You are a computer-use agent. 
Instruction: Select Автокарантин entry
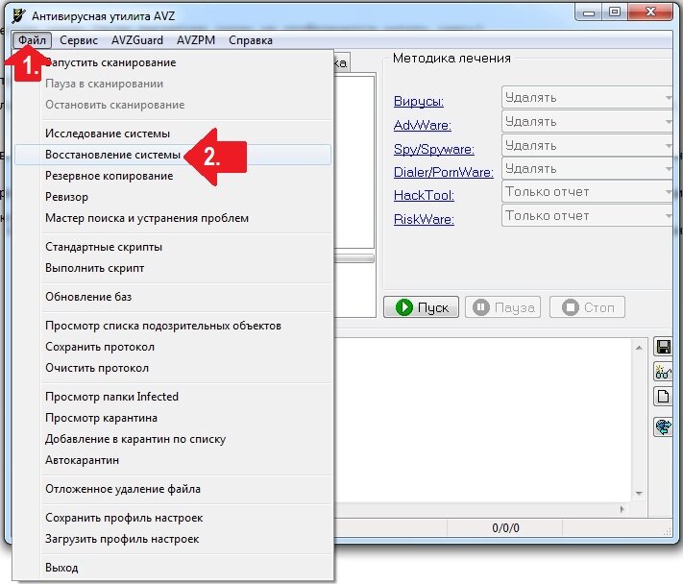[x=173, y=460]
